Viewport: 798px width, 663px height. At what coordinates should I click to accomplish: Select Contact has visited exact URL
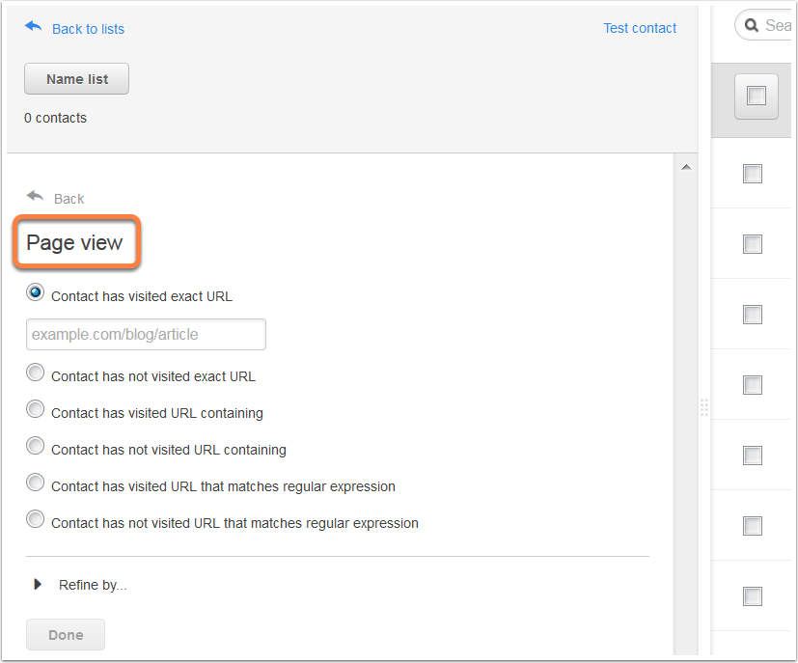coord(35,292)
